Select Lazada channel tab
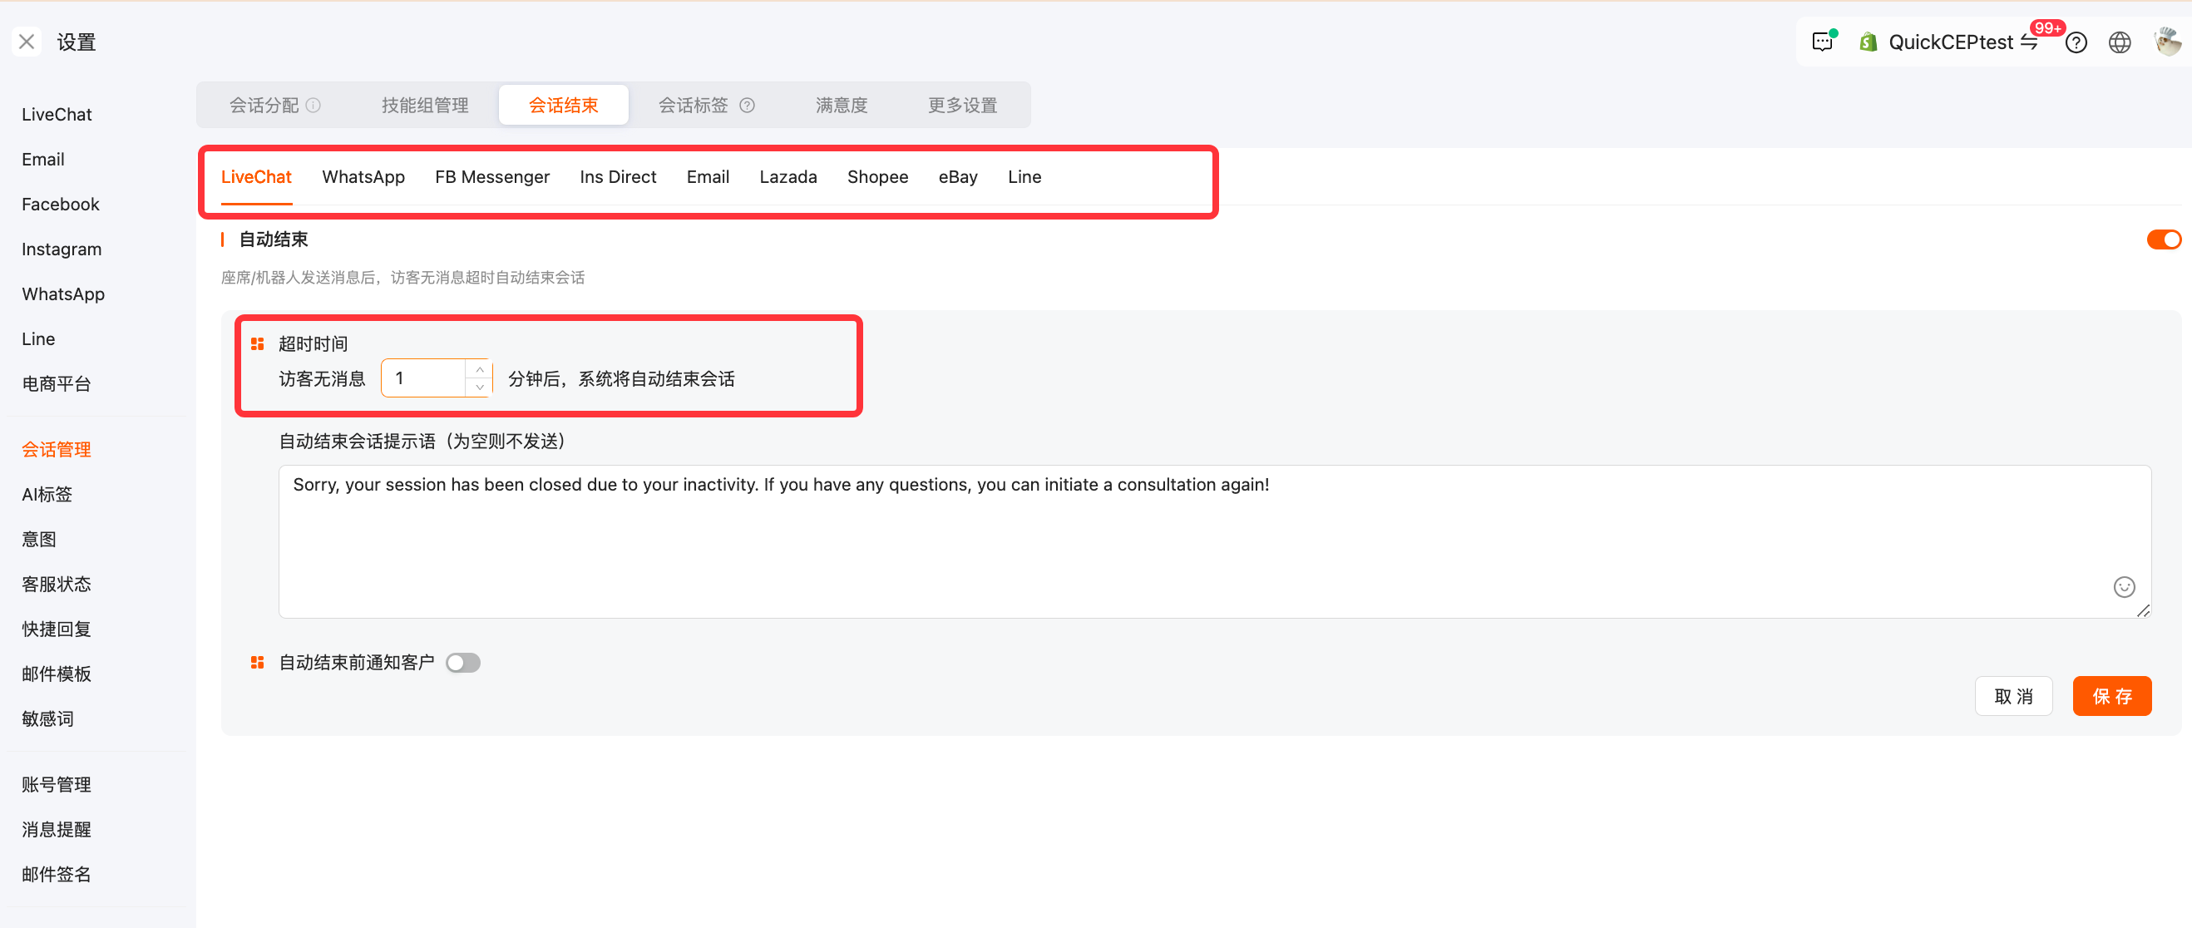Image resolution: width=2192 pixels, height=928 pixels. 788,177
